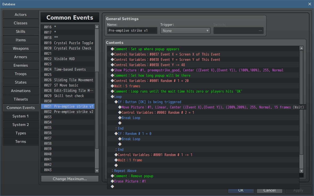Select the Weapons tab

(21, 48)
